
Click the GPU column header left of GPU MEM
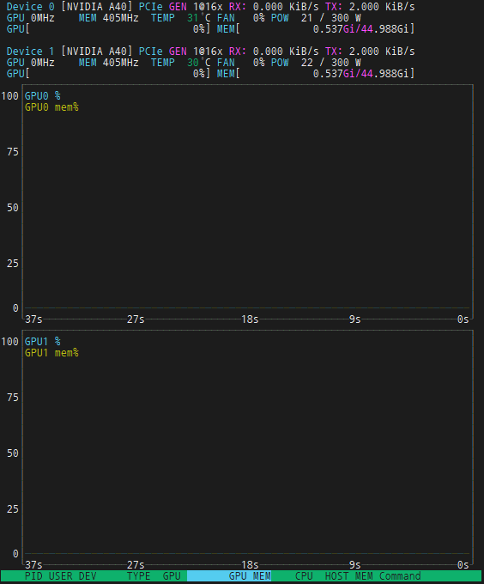point(172,575)
